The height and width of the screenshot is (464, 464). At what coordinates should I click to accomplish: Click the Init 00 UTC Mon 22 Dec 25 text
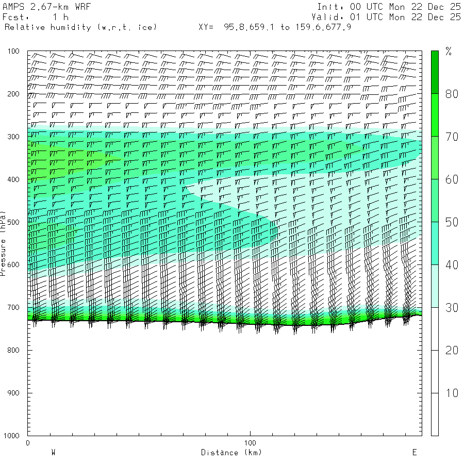pos(389,7)
